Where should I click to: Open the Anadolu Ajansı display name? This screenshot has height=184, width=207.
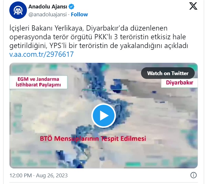point(48,7)
